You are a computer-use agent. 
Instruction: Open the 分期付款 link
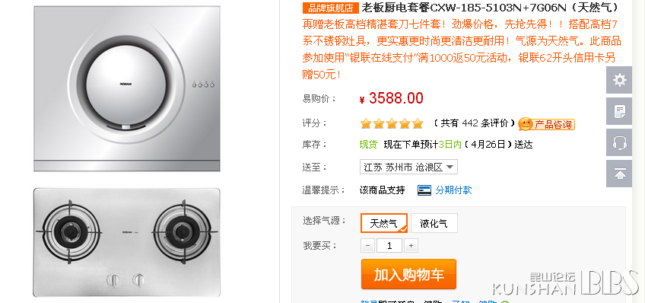pos(454,190)
